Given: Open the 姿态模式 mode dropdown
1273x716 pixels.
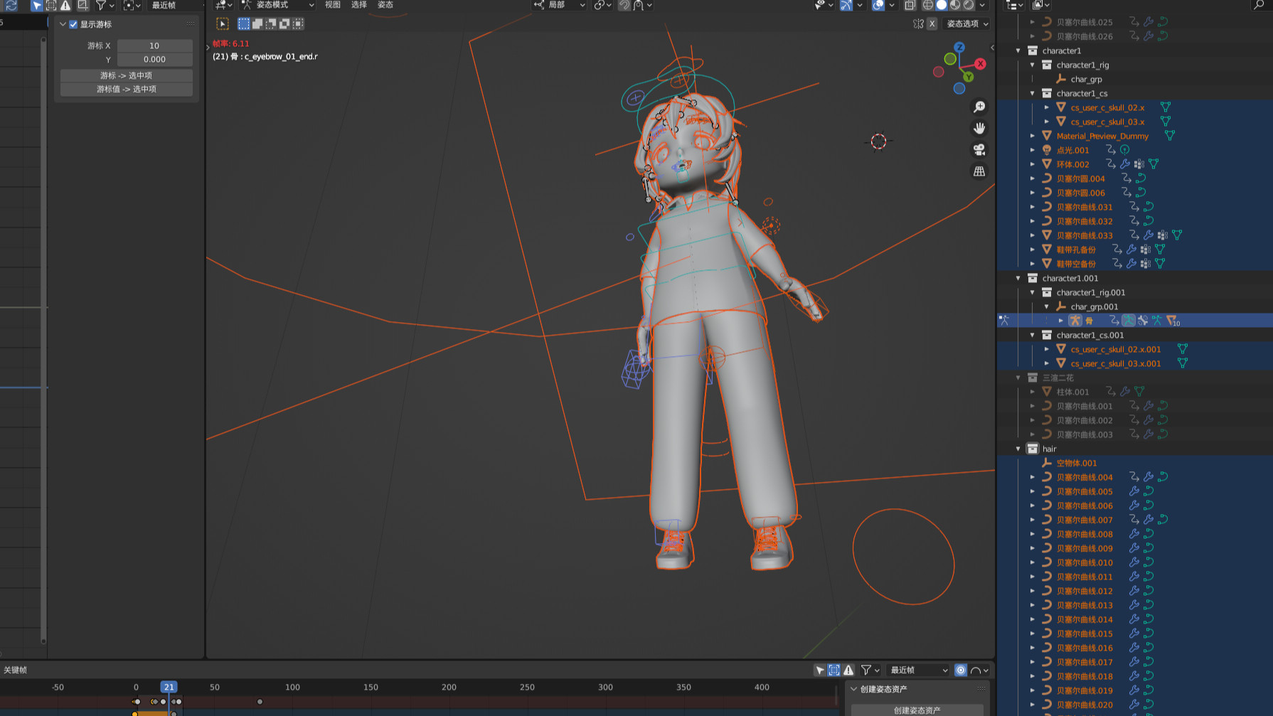Looking at the screenshot, I should tap(277, 5).
